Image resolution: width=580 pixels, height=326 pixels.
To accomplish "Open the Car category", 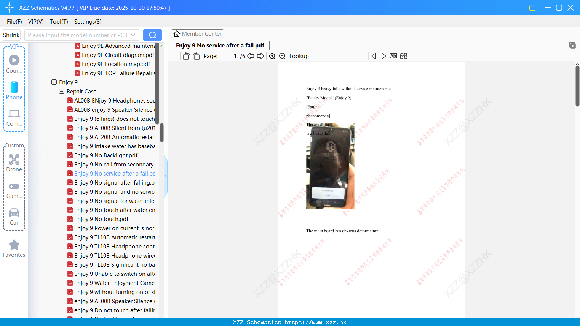I will click(x=14, y=217).
